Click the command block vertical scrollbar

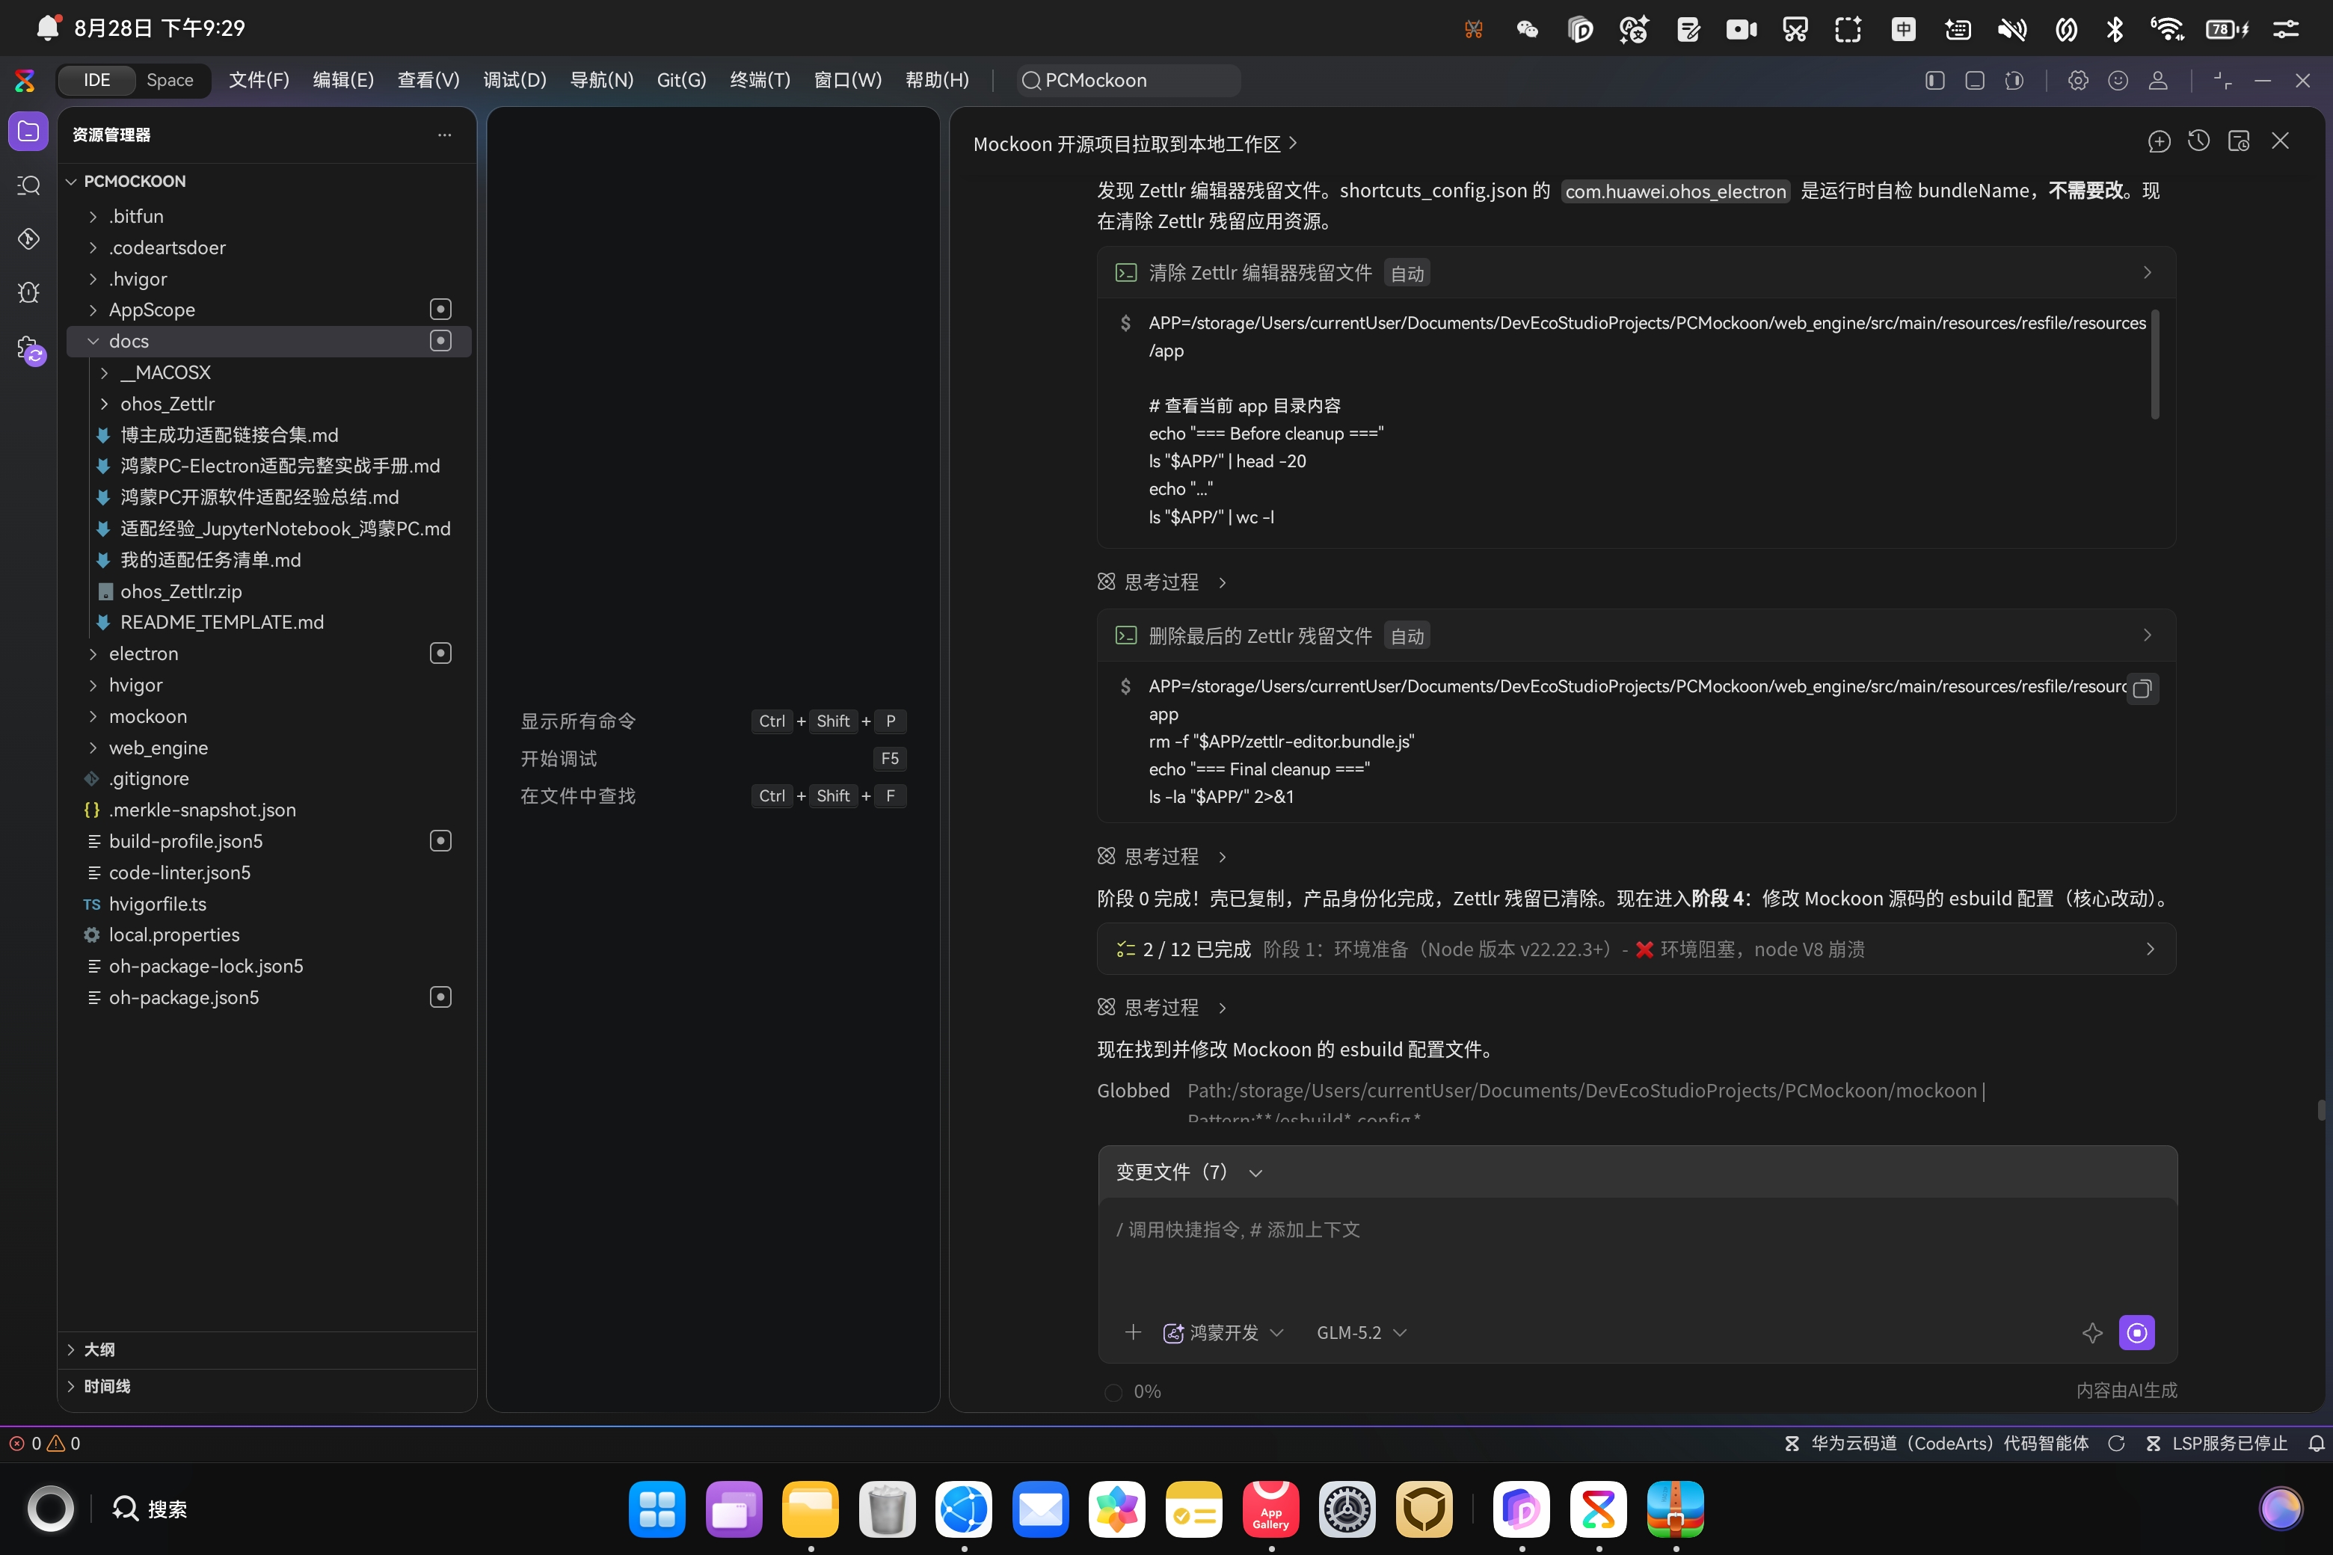coord(2154,365)
